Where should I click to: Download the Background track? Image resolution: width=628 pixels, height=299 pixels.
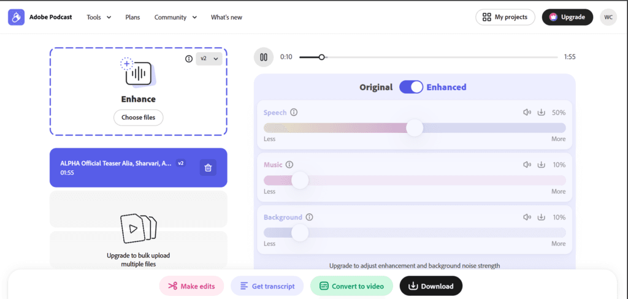click(541, 218)
